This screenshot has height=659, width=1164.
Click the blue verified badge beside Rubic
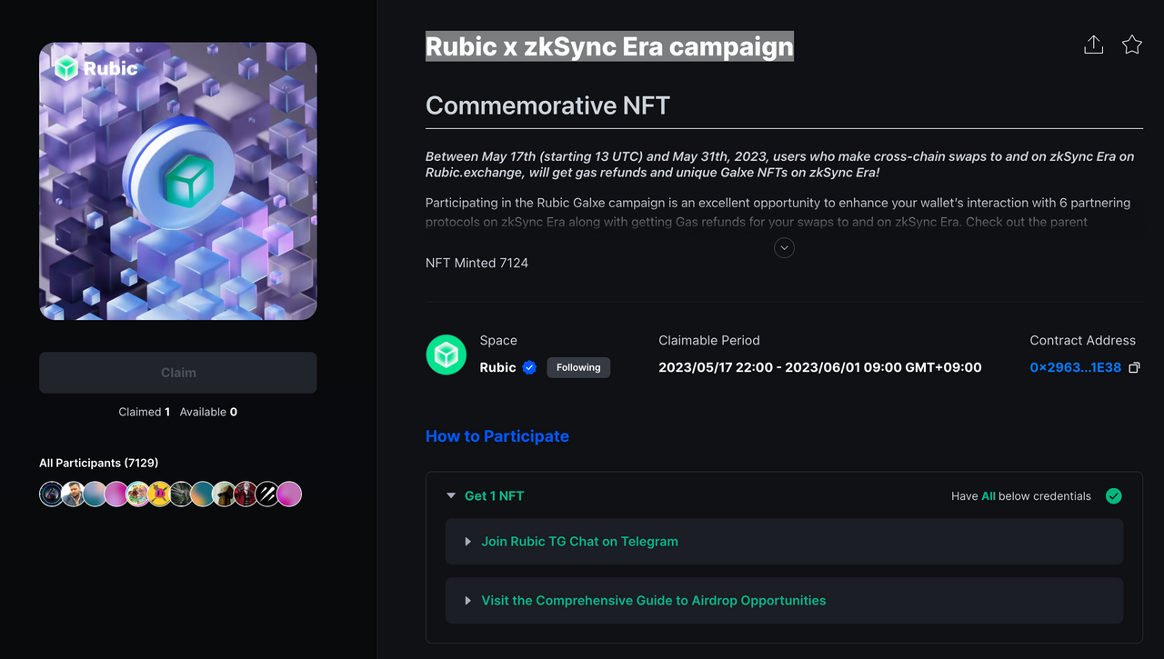pos(529,368)
